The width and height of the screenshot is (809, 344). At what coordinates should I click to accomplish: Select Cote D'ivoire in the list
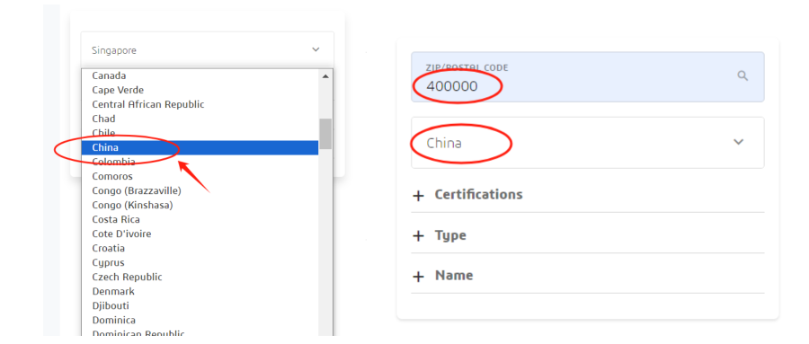[200, 234]
